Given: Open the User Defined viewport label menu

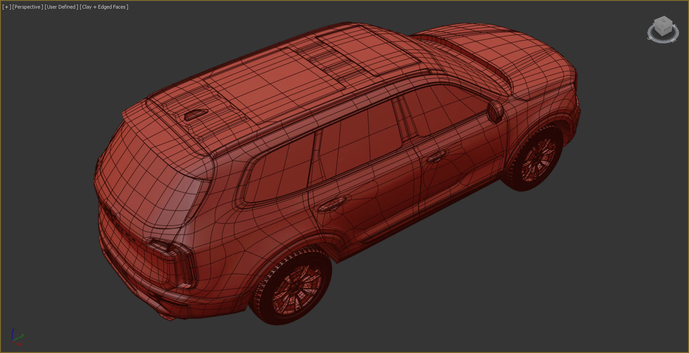Looking at the screenshot, I should (x=61, y=7).
